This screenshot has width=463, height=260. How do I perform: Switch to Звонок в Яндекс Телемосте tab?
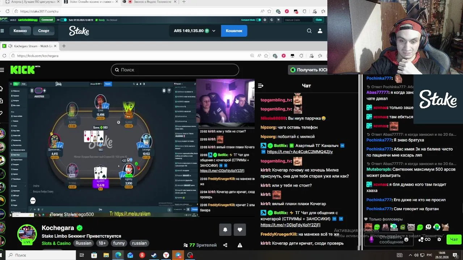(150, 2)
